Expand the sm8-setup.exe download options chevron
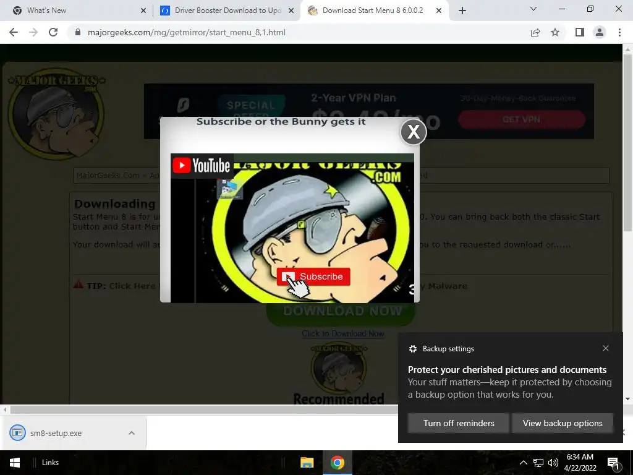 click(x=132, y=433)
